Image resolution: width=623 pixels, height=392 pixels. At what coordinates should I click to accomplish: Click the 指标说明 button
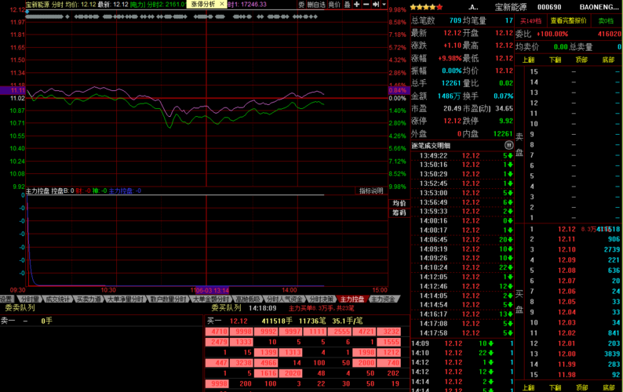(371, 191)
